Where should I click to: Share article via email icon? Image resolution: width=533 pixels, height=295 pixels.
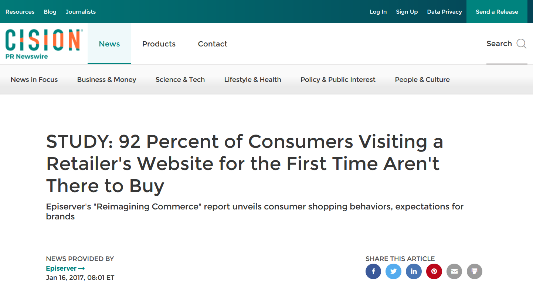(454, 271)
